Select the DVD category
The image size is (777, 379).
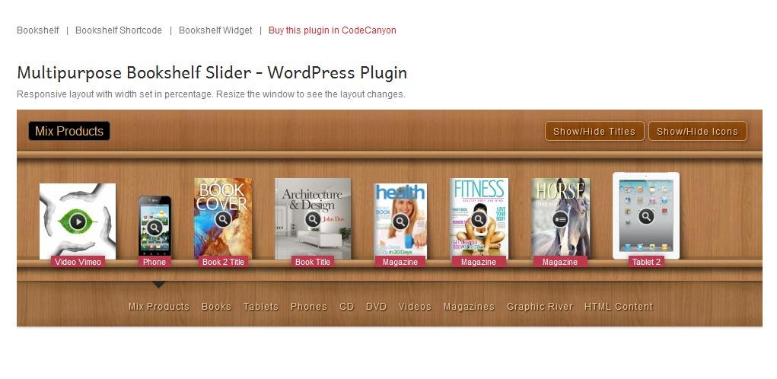[x=376, y=307]
